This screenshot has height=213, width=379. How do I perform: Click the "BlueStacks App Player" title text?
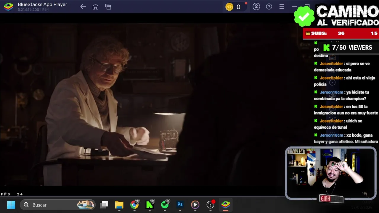42,4
